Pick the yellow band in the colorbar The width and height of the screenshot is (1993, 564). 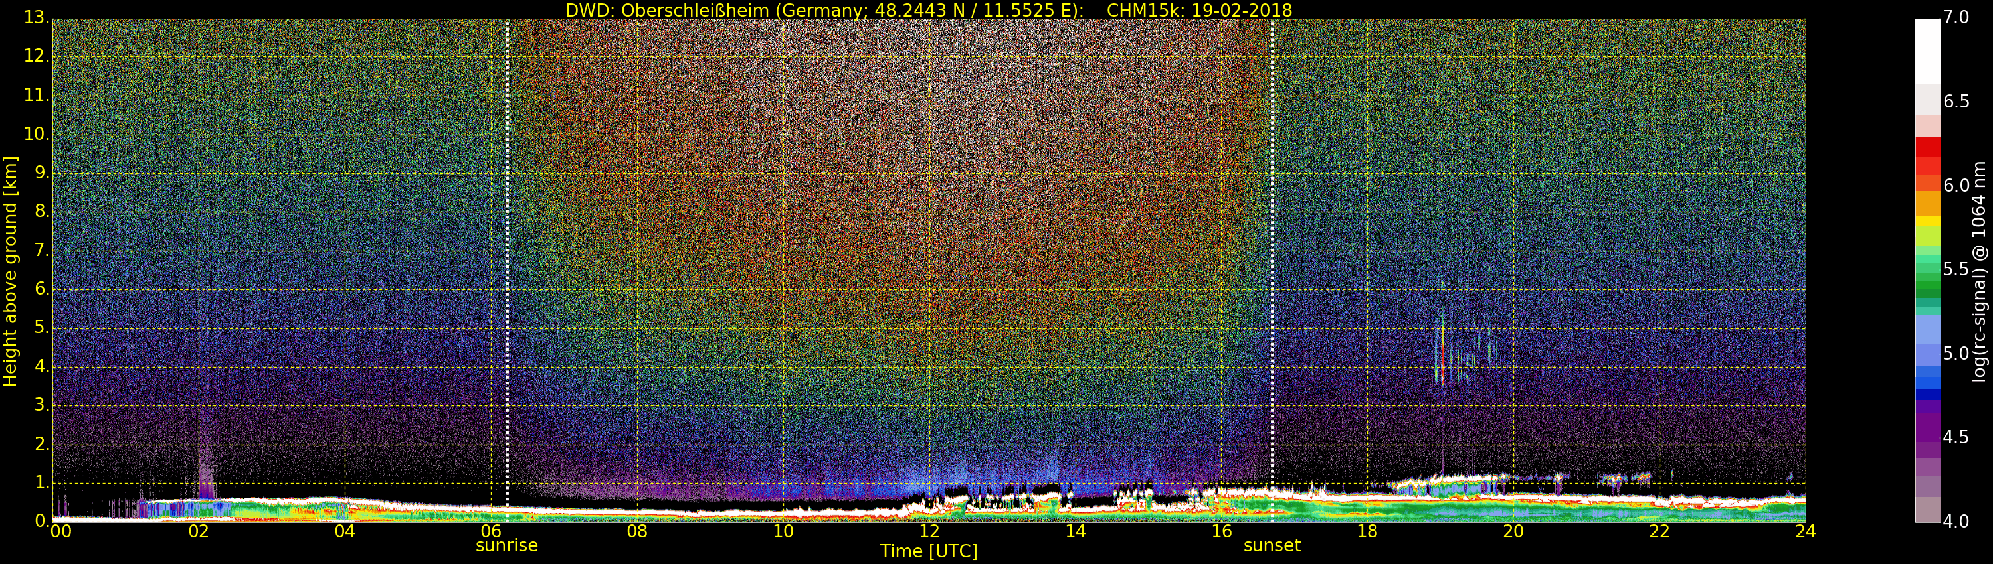pos(1927,221)
